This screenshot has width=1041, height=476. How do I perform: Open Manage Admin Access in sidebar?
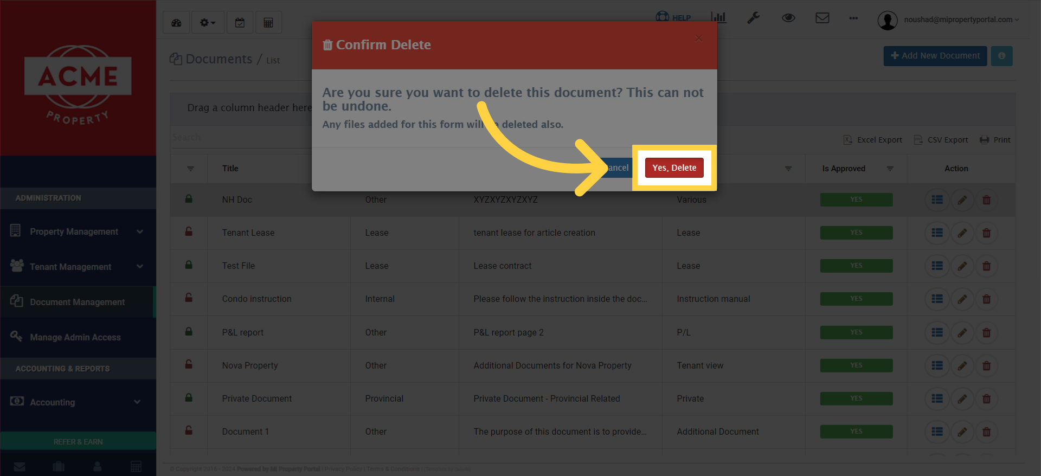tap(78, 337)
